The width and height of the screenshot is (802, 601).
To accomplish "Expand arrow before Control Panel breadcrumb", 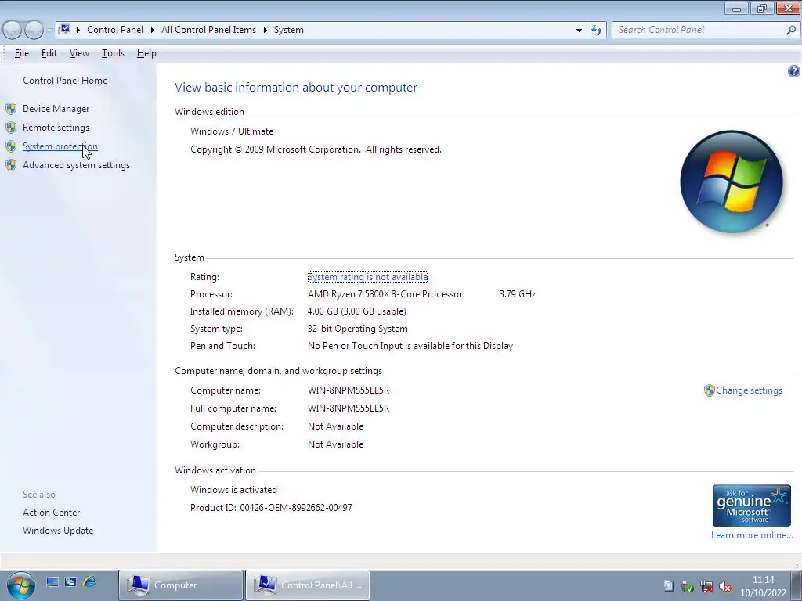I will click(x=78, y=30).
